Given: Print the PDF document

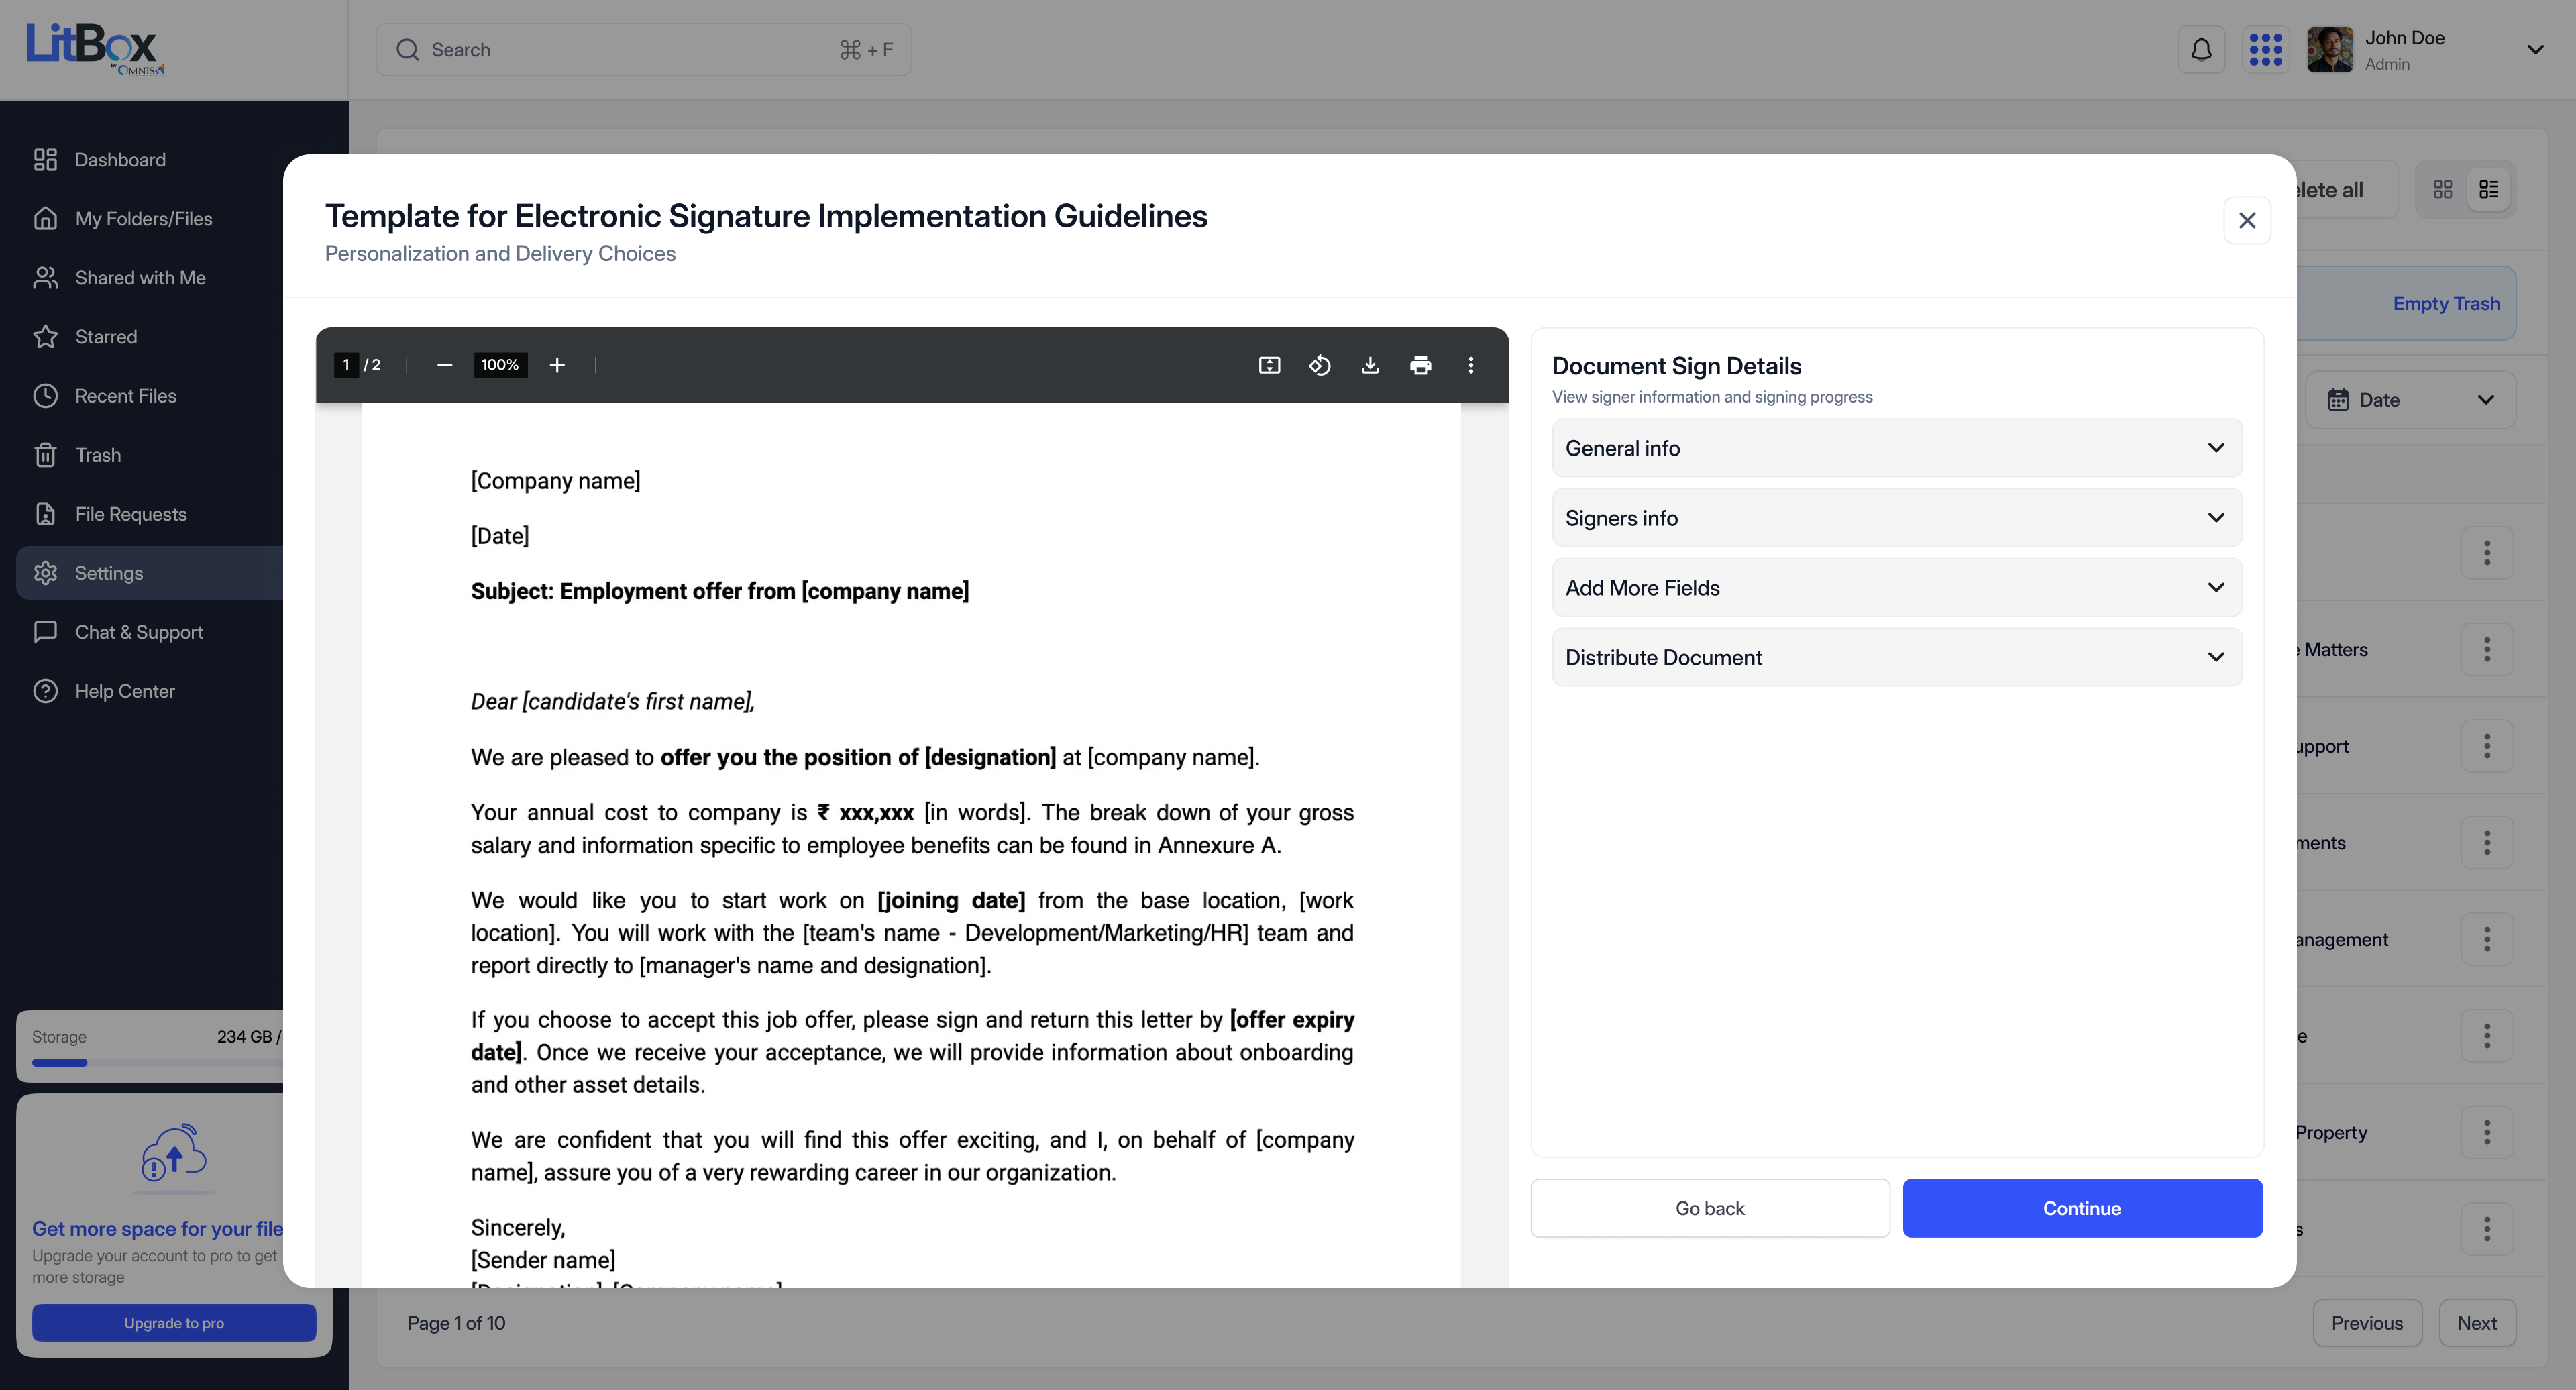Looking at the screenshot, I should pyautogui.click(x=1420, y=365).
